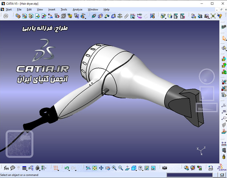Toggle the orange grid snap icon
The image size is (227, 178).
point(56,168)
